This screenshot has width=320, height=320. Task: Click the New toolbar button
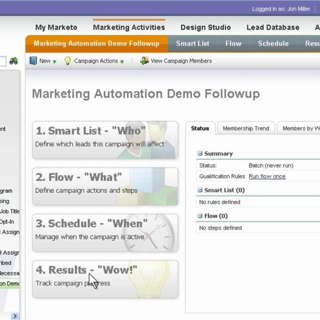[43, 61]
